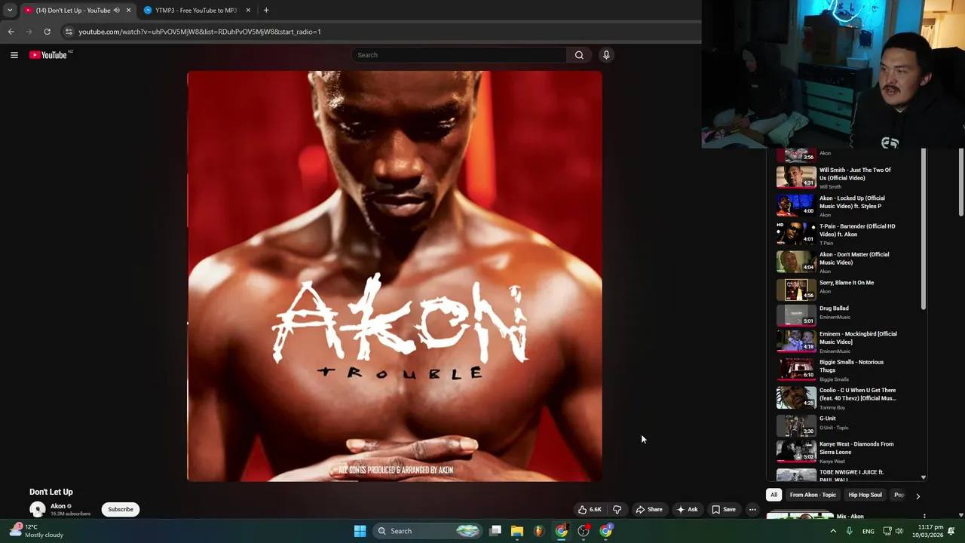
Task: Open the Mix - Akon three-dot options
Action: 924,517
